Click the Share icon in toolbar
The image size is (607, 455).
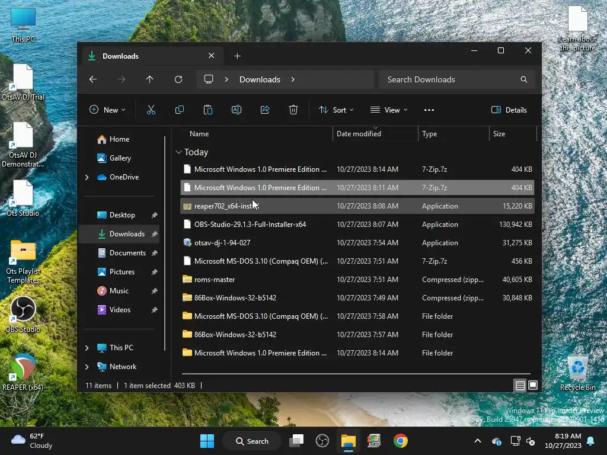click(x=265, y=110)
